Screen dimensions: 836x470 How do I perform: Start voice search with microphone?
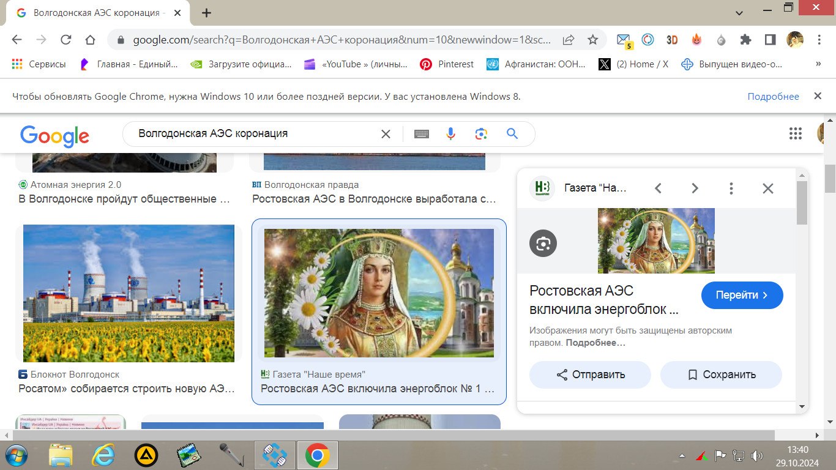click(451, 134)
